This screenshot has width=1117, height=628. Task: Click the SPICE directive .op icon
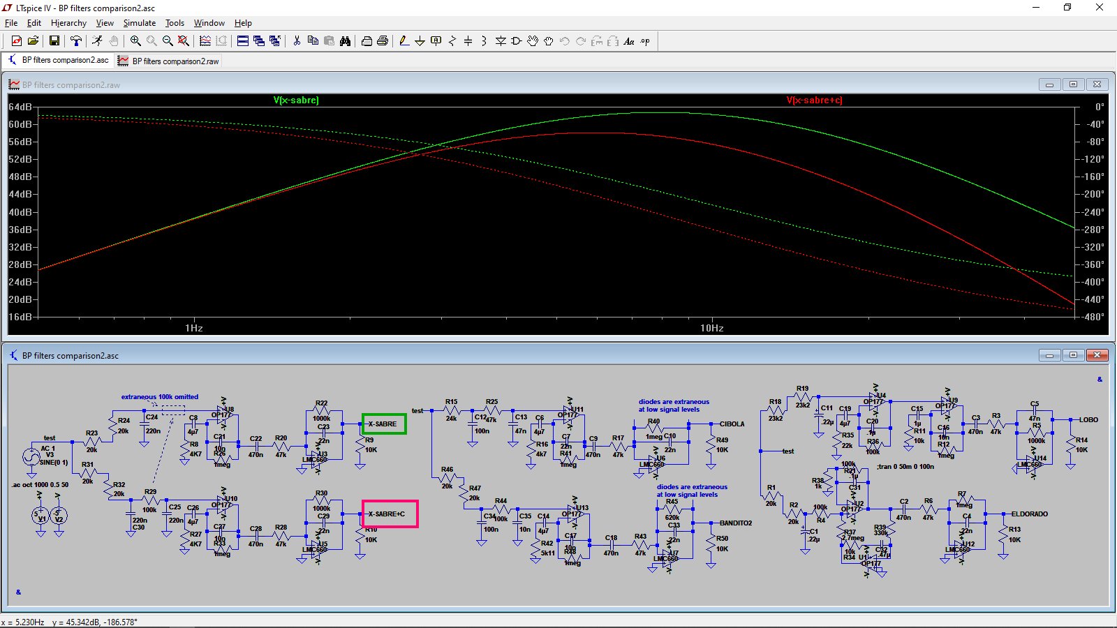click(645, 41)
